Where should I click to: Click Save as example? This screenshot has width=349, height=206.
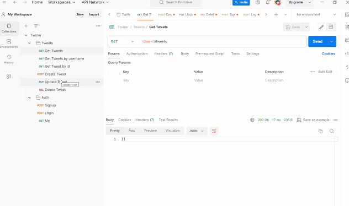point(313,120)
